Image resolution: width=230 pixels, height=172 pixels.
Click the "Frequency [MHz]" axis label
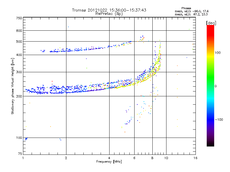pos(109,162)
